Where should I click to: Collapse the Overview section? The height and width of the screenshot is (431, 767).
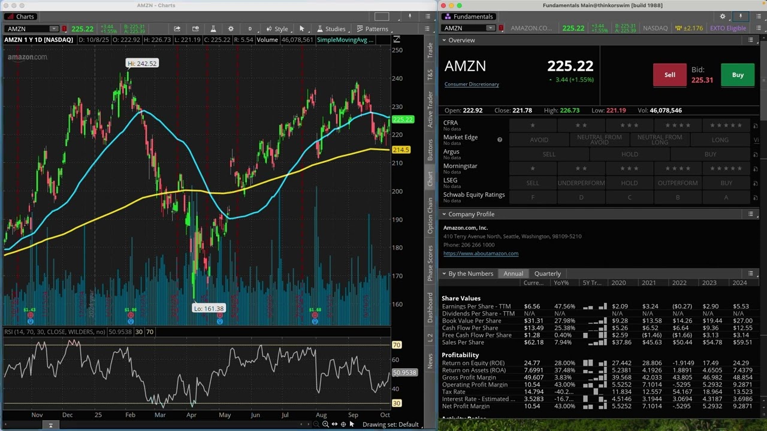click(444, 40)
